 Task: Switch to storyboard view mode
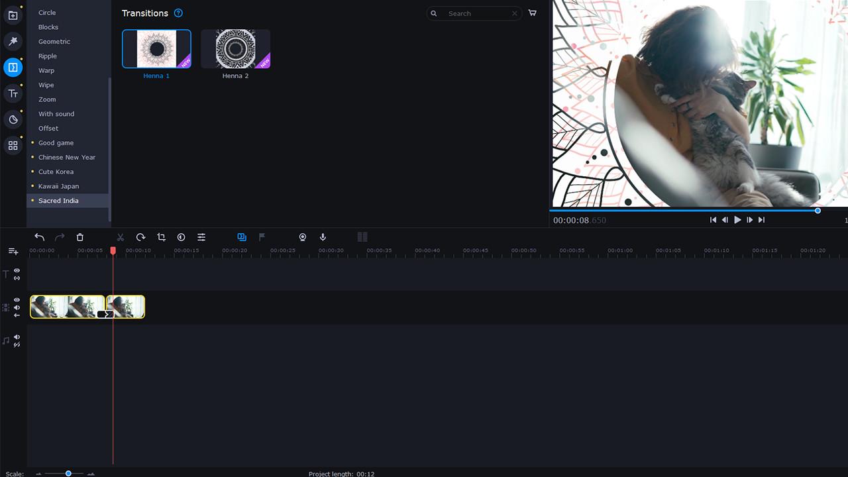click(362, 237)
